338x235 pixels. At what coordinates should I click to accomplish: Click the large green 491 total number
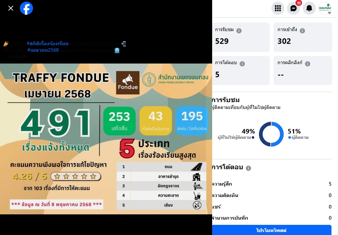55,123
